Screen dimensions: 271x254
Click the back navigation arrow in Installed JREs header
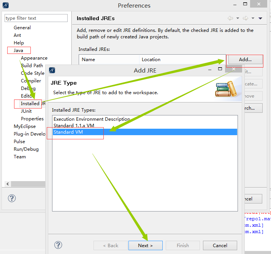pyautogui.click(x=230, y=18)
